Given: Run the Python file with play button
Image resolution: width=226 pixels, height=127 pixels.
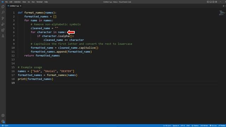Looking at the screenshot, I should (x=224, y=6).
